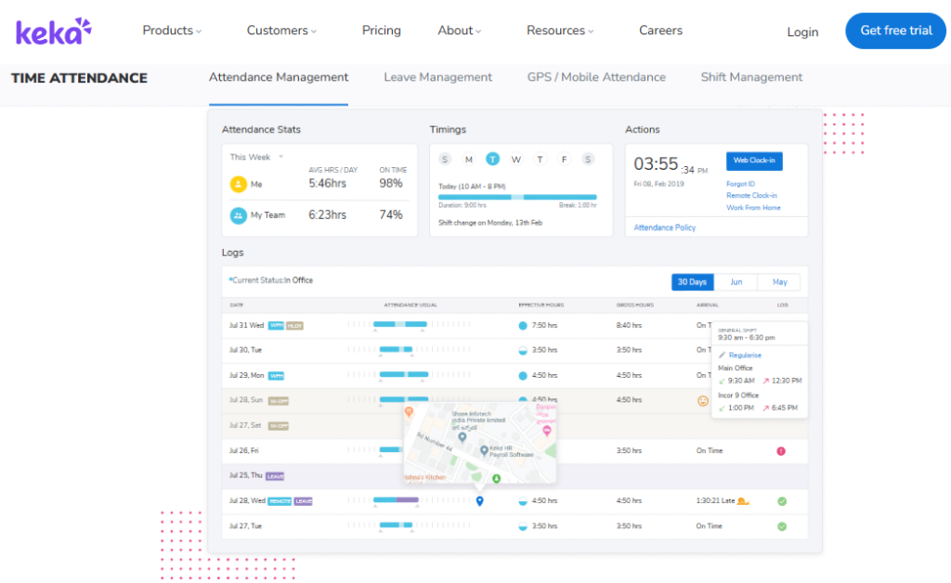Click the Jul 28 Wed attendance bar

point(396,500)
